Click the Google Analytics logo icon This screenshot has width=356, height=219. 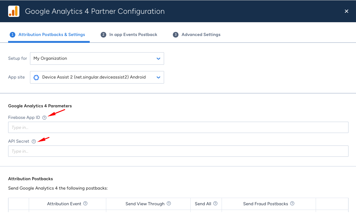coord(14,11)
